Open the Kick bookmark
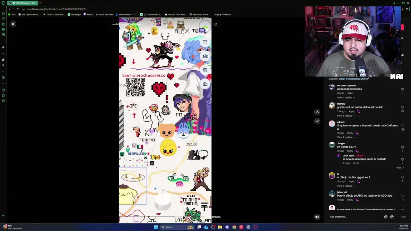 pyautogui.click(x=12, y=14)
